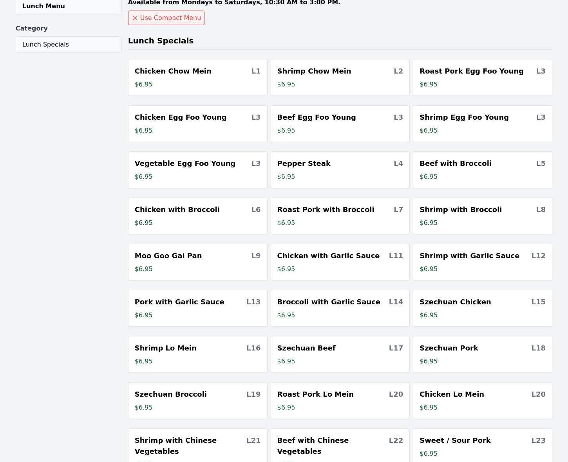
Task: Choose the Szechuan Chicken card
Action: click(482, 308)
